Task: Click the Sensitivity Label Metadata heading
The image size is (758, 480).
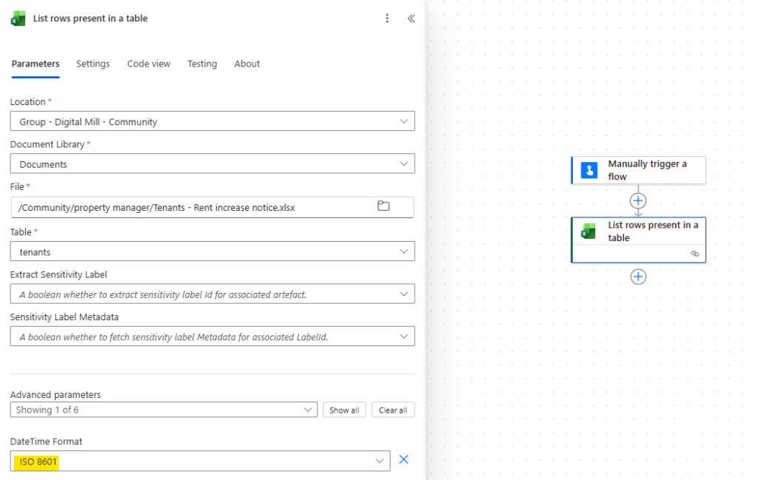Action: (64, 317)
